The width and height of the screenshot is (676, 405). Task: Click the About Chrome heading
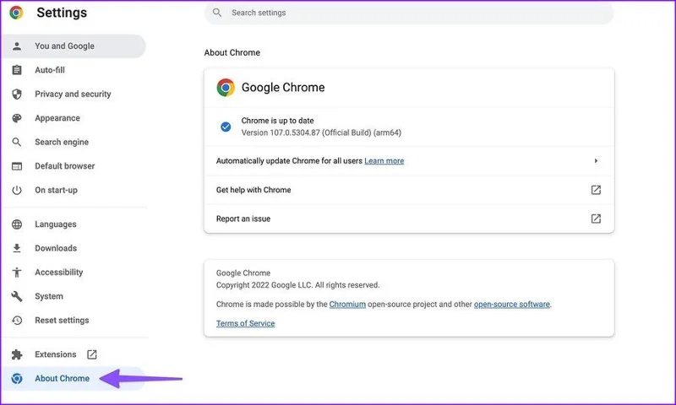(x=232, y=52)
